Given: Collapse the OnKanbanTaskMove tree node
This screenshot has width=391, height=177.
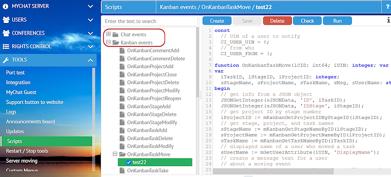Looking at the screenshot, I should [x=115, y=154].
